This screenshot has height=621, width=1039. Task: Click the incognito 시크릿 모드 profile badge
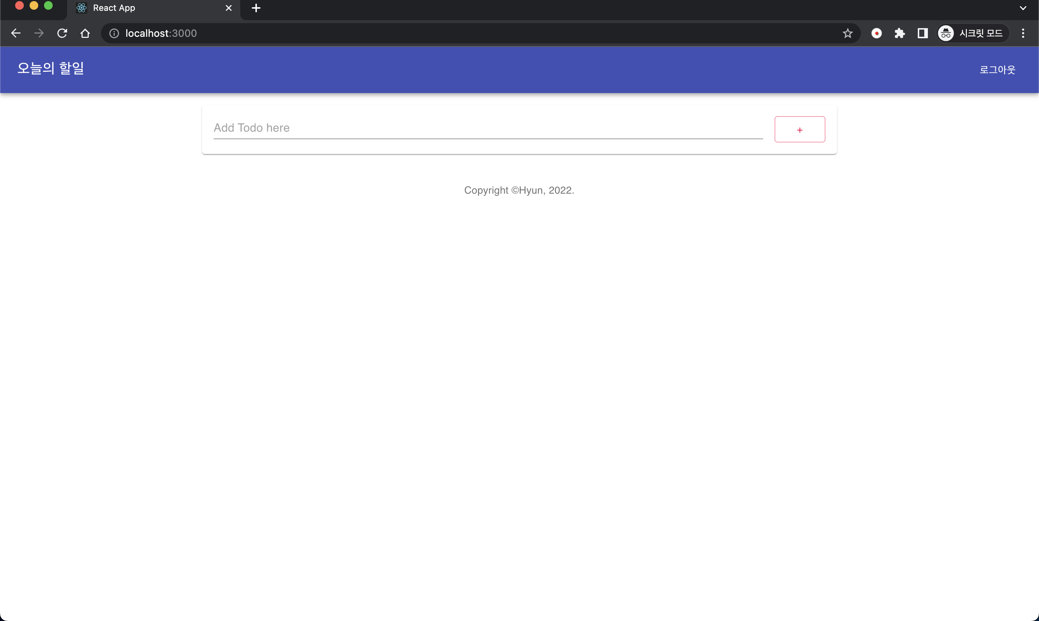pos(972,33)
